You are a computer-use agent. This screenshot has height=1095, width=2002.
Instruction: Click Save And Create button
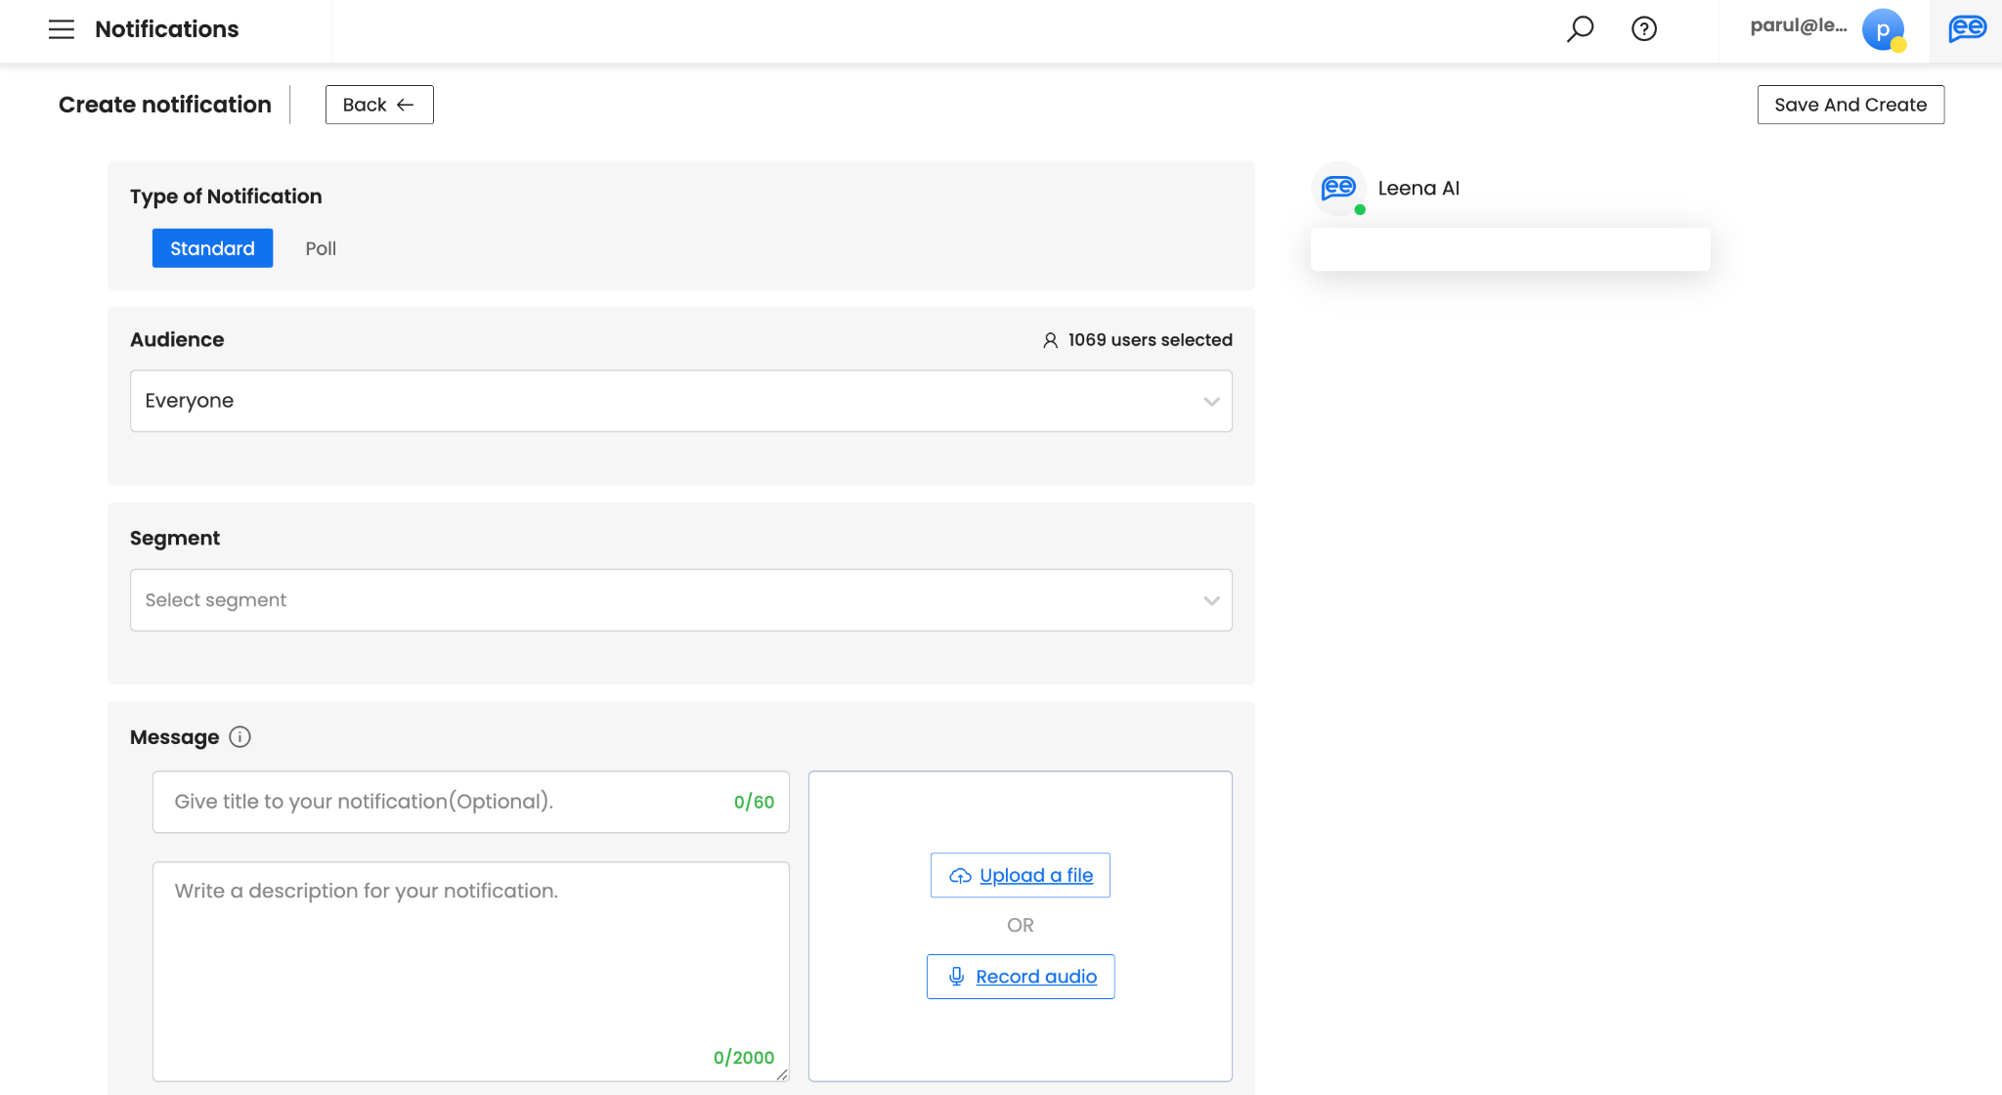[x=1850, y=105]
